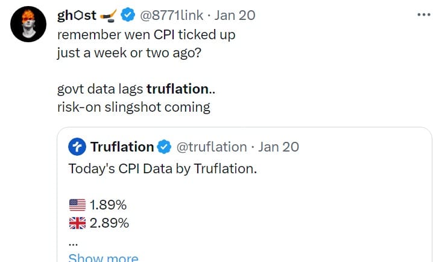Click the US flag emoji
The width and height of the screenshot is (433, 262).
pyautogui.click(x=77, y=205)
